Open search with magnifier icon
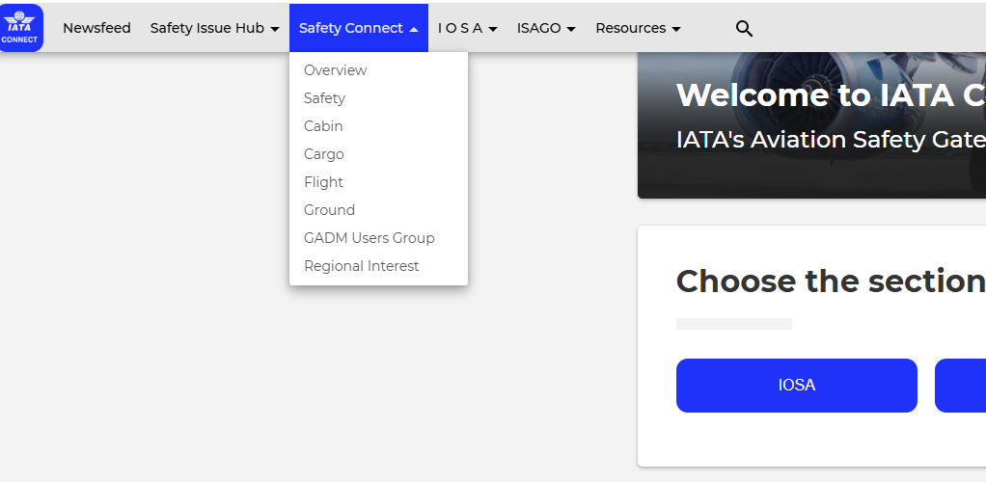 tap(744, 28)
